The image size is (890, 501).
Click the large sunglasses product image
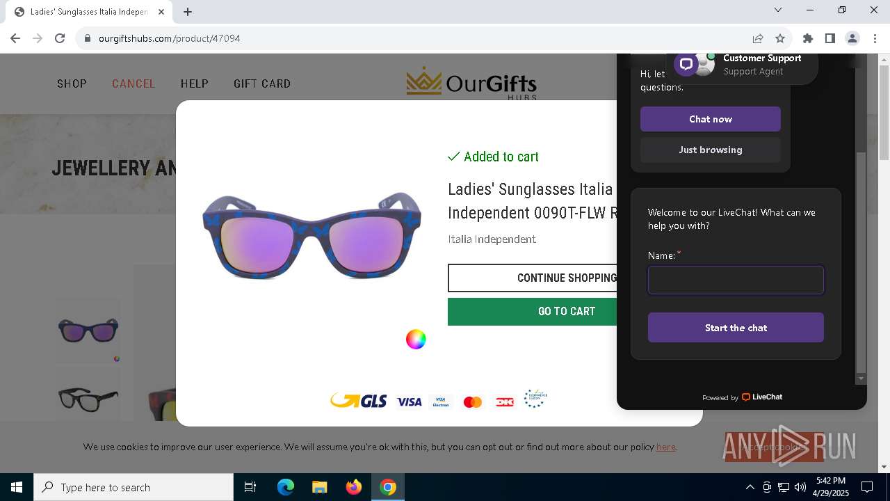point(311,235)
